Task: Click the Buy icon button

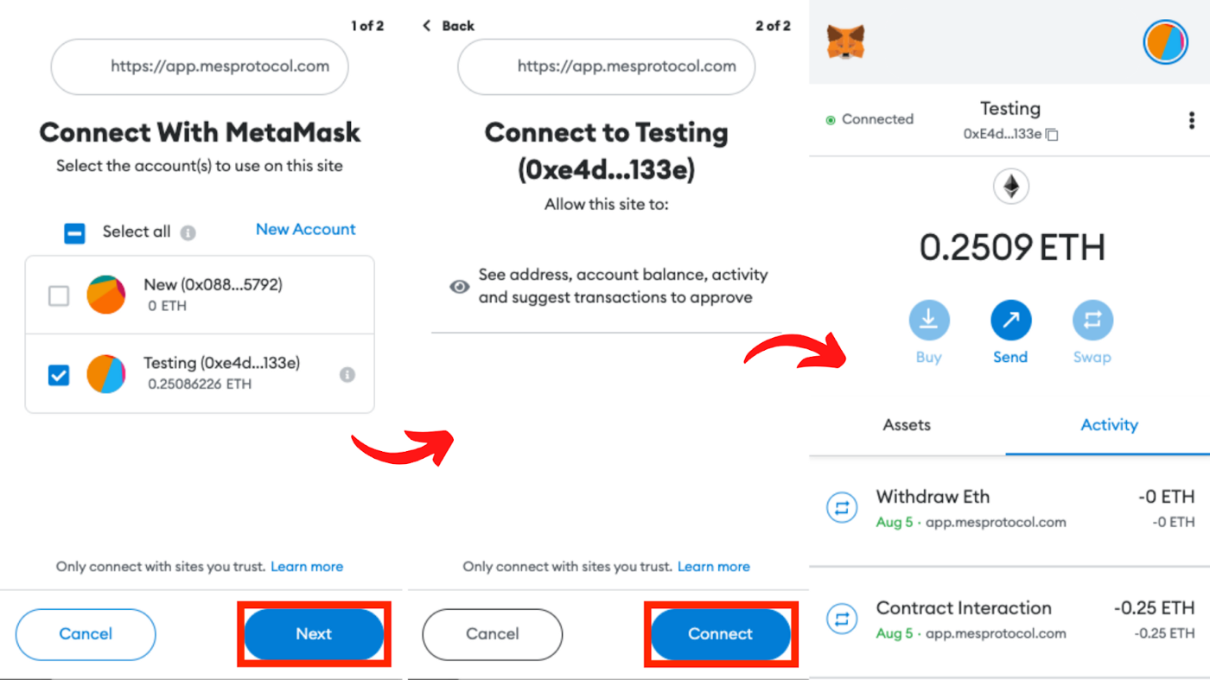Action: (928, 321)
